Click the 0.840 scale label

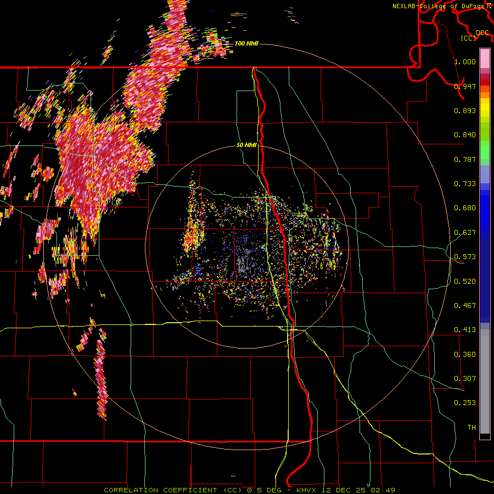(x=465, y=135)
